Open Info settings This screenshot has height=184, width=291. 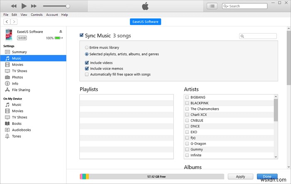point(33,83)
